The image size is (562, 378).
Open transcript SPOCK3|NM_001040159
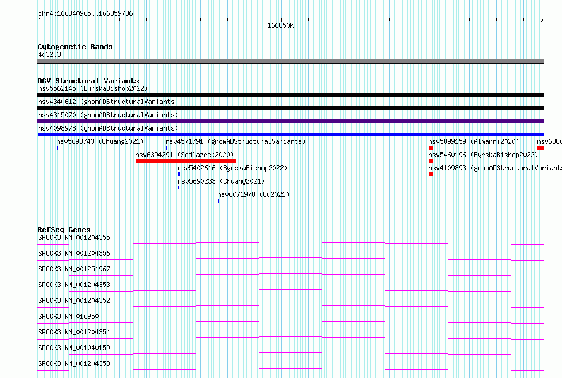pyautogui.click(x=74, y=348)
